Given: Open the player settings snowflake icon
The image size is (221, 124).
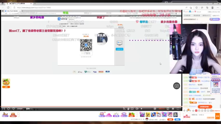Looking at the screenshot, I should coord(173,109).
